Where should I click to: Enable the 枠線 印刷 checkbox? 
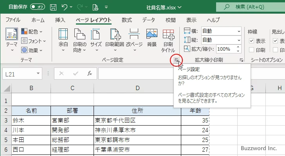point(251,50)
